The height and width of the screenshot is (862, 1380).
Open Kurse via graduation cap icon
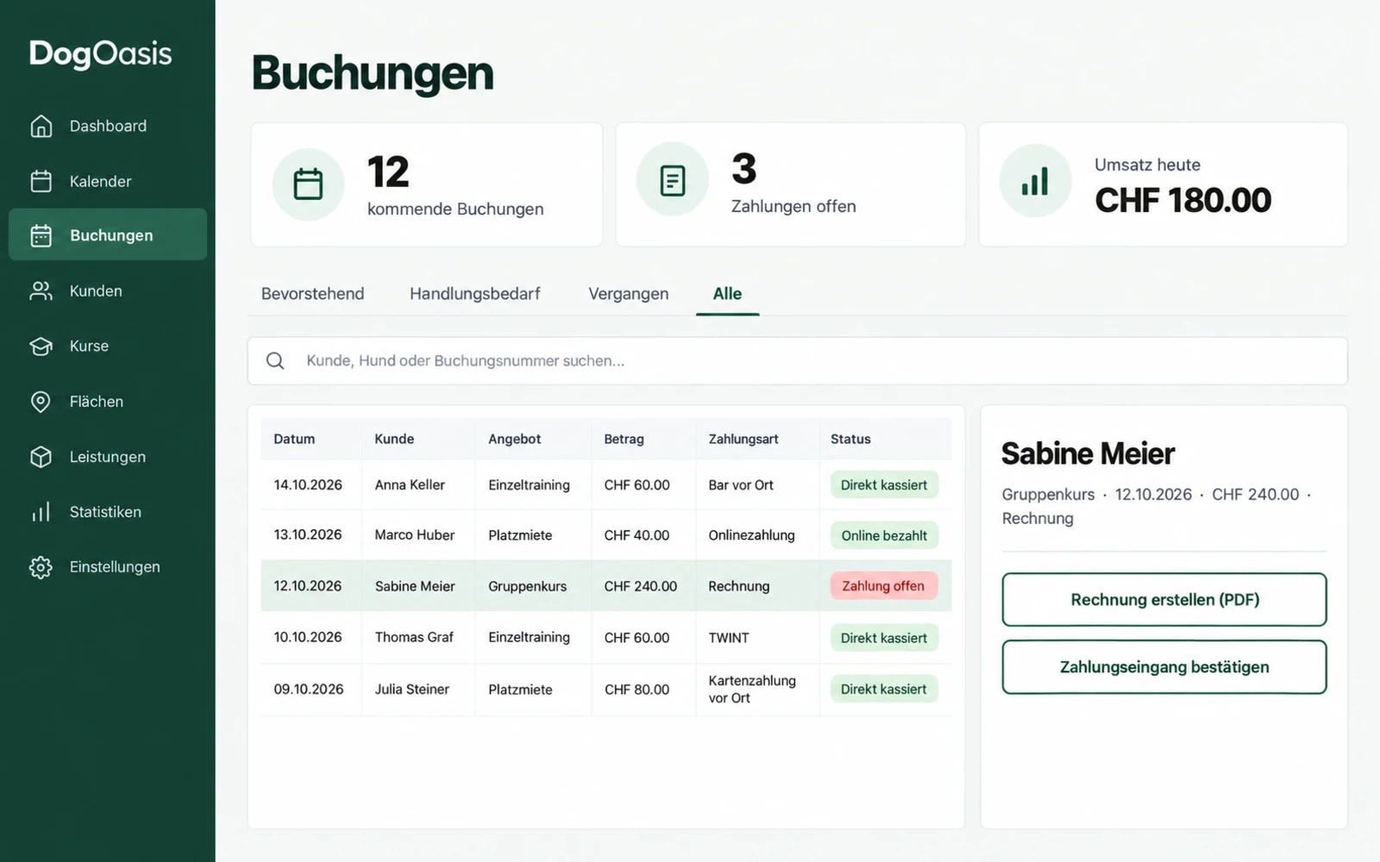[x=41, y=346]
